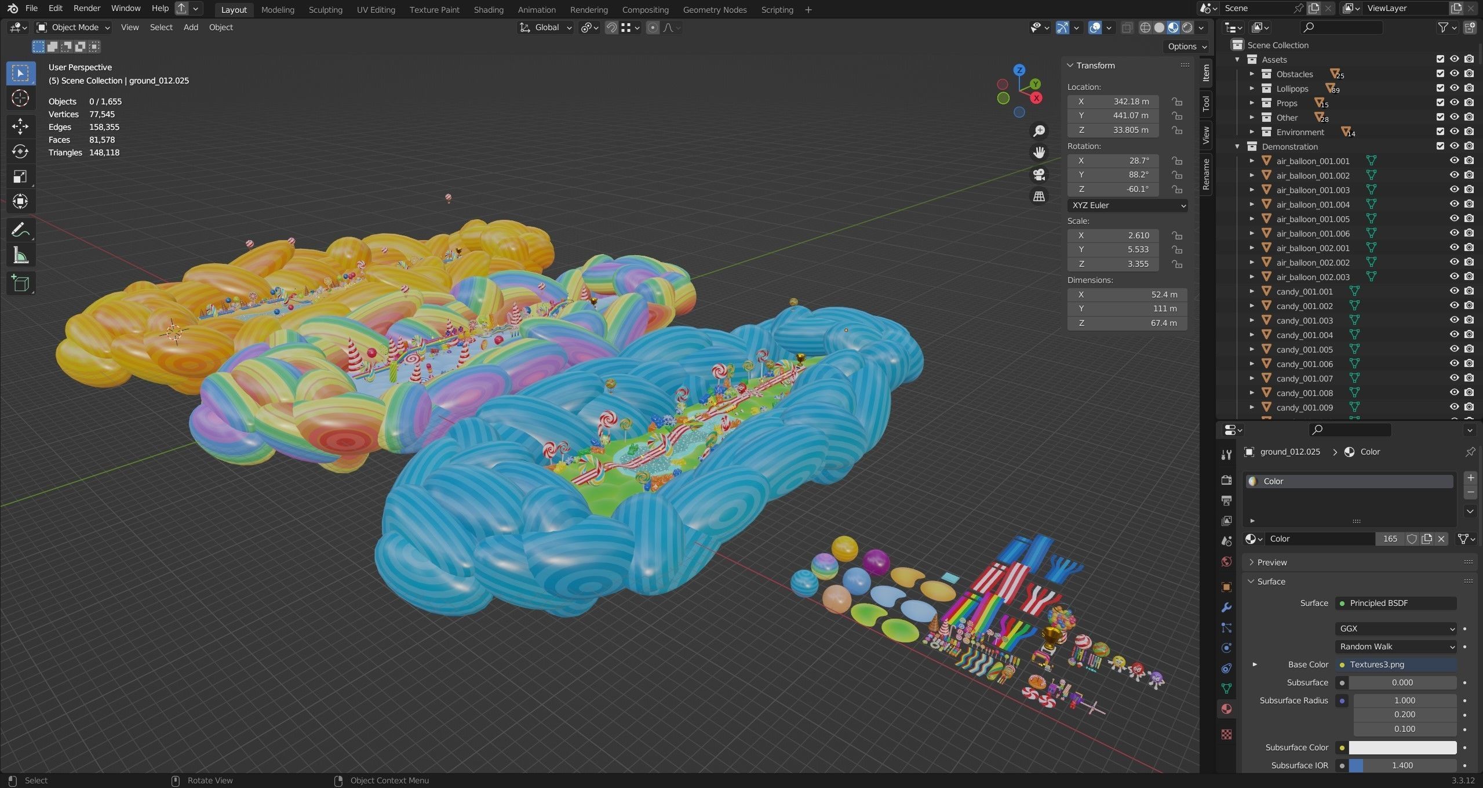Unlink the Color material with X
Image resolution: width=1483 pixels, height=788 pixels.
click(1441, 539)
